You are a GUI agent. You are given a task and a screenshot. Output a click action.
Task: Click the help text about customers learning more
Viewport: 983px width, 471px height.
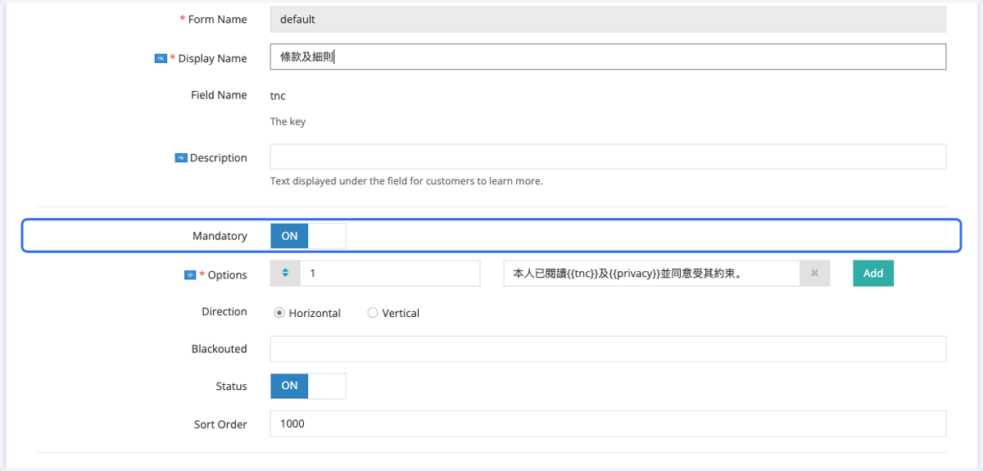pyautogui.click(x=406, y=181)
